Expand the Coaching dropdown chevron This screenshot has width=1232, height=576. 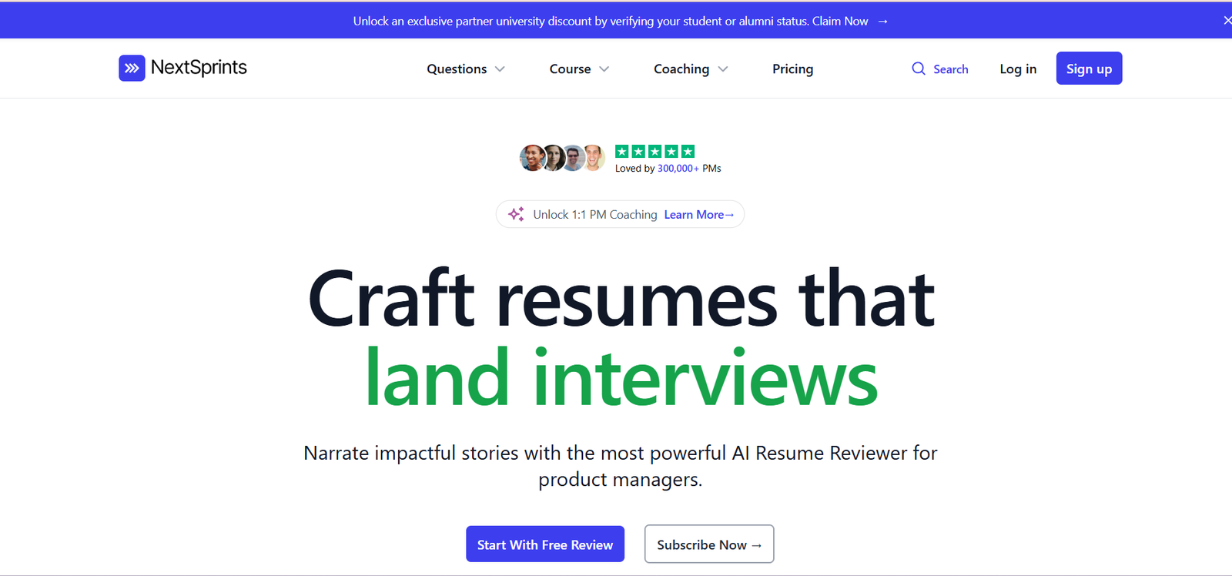723,69
